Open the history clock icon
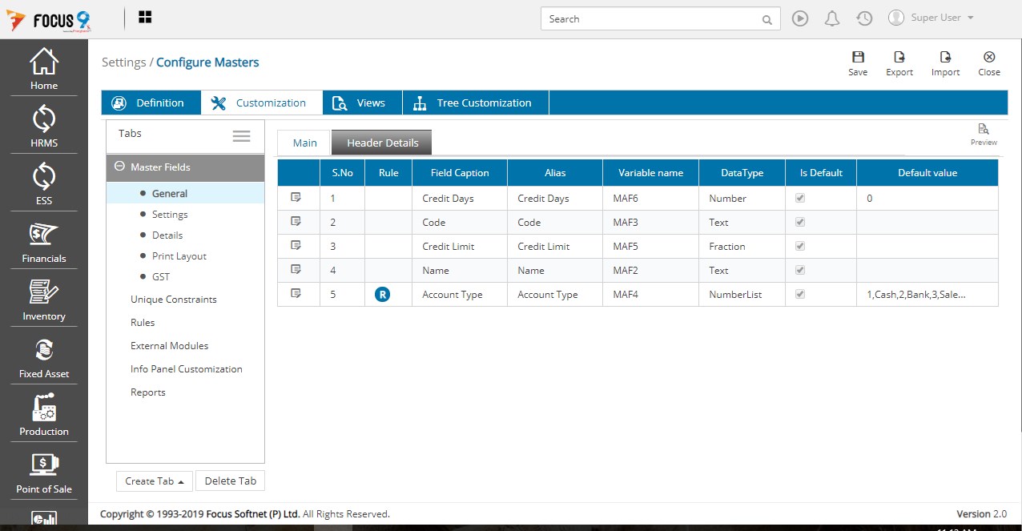1022x531 pixels. click(863, 18)
